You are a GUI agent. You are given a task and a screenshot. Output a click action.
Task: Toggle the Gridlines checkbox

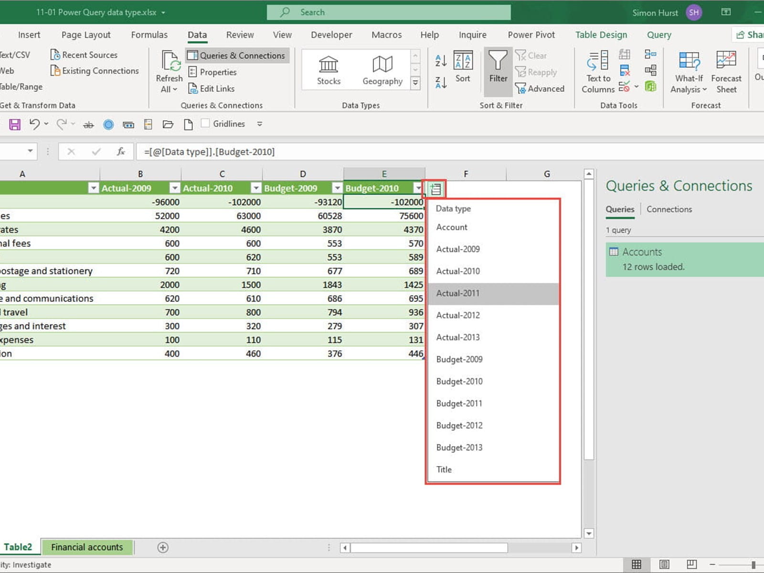point(206,124)
